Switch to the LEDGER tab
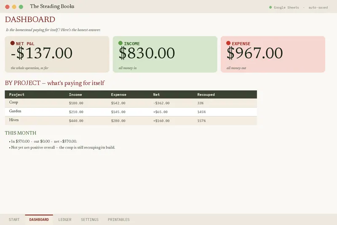Image resolution: width=337 pixels, height=225 pixels. (x=65, y=220)
